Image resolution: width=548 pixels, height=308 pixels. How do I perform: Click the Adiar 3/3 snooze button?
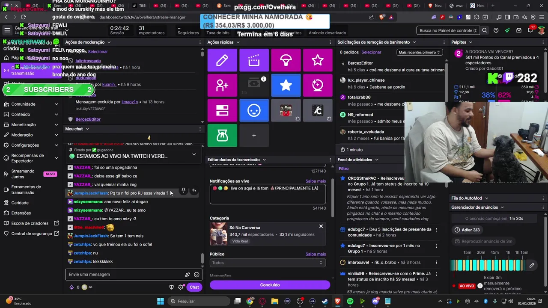[x=467, y=230]
